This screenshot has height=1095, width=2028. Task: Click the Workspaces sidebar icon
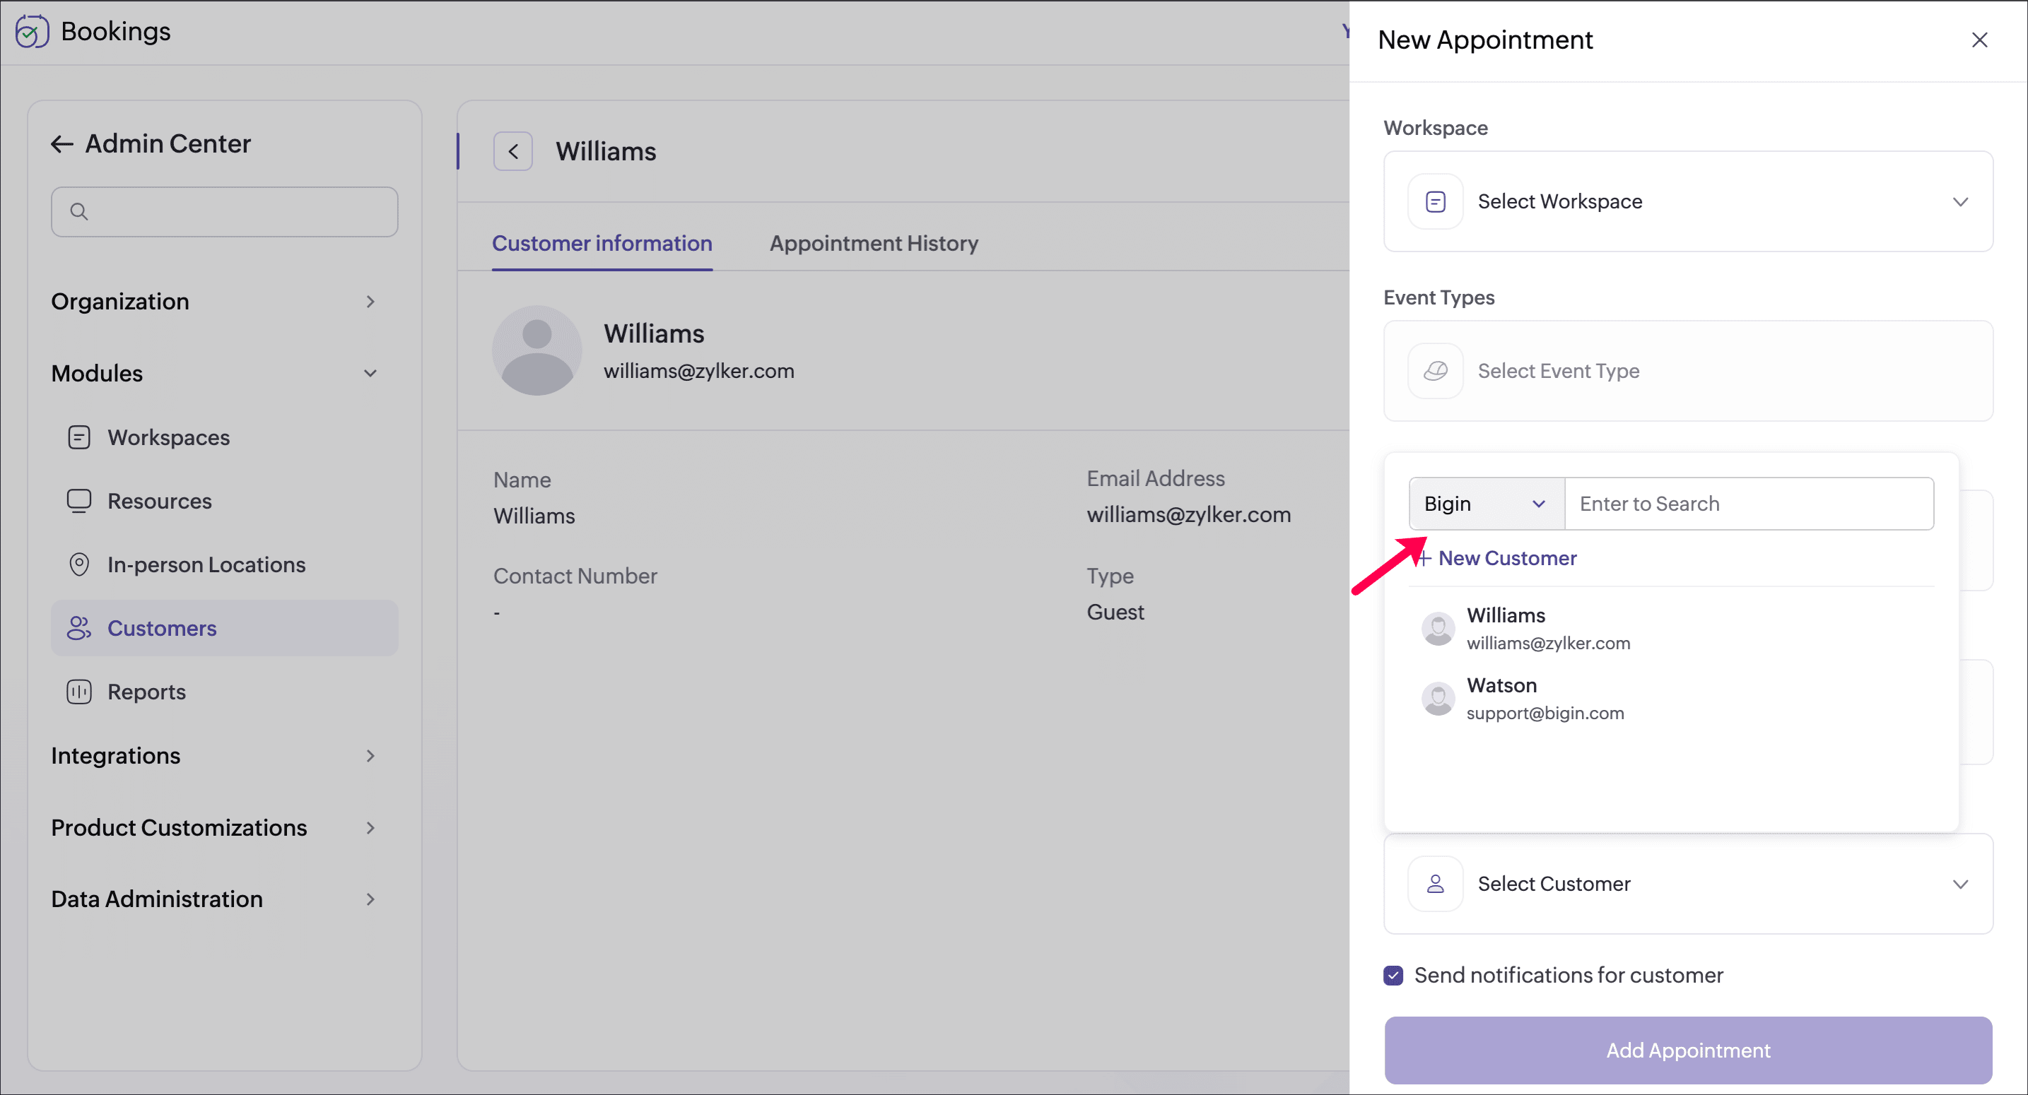tap(78, 437)
